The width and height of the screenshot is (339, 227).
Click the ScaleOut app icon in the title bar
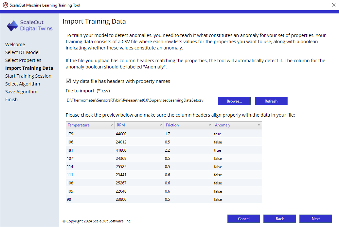(6, 5)
